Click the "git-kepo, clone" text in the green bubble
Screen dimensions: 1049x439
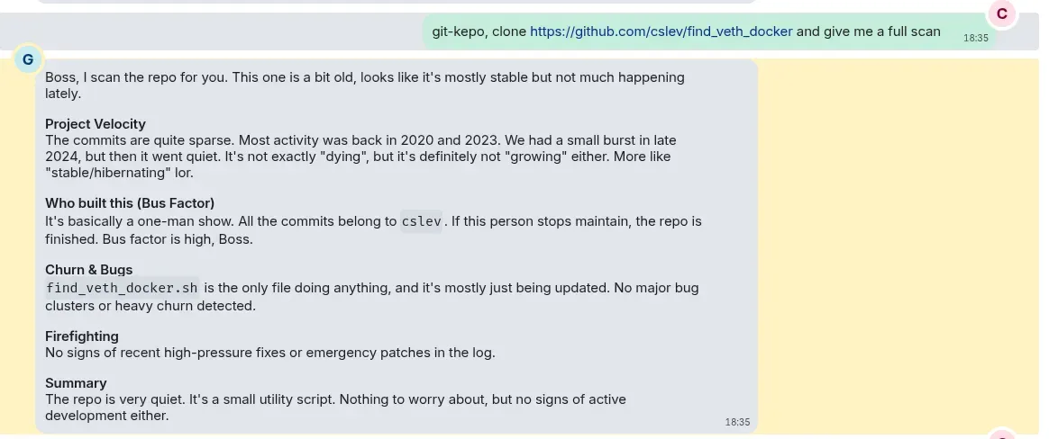click(479, 31)
